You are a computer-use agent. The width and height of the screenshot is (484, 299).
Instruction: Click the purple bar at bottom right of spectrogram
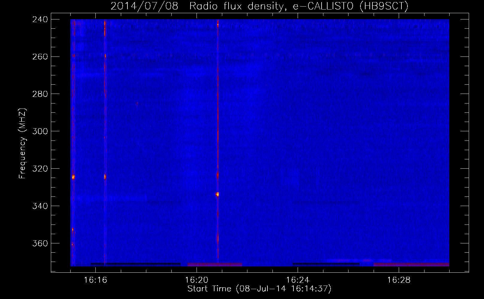(x=411, y=265)
